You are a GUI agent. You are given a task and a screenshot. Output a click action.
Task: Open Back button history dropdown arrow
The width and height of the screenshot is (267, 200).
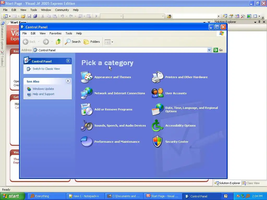point(39,42)
